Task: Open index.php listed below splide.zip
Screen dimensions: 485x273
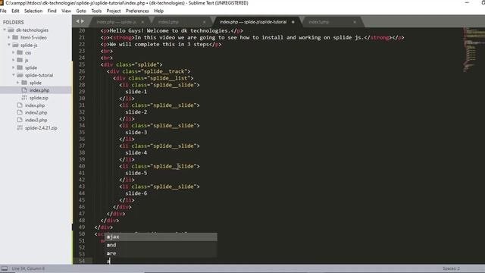Action: [35, 105]
